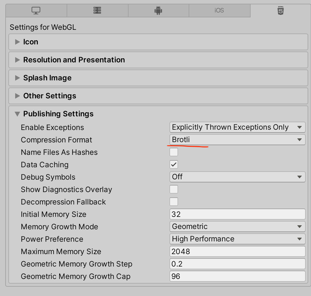Viewport: 311px width, 296px height.
Task: Select the Android platform tab icon
Action: (158, 11)
